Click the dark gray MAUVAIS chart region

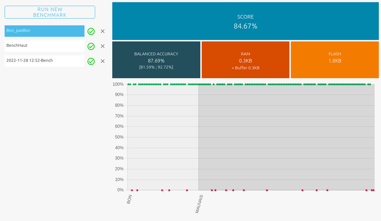(x=286, y=138)
